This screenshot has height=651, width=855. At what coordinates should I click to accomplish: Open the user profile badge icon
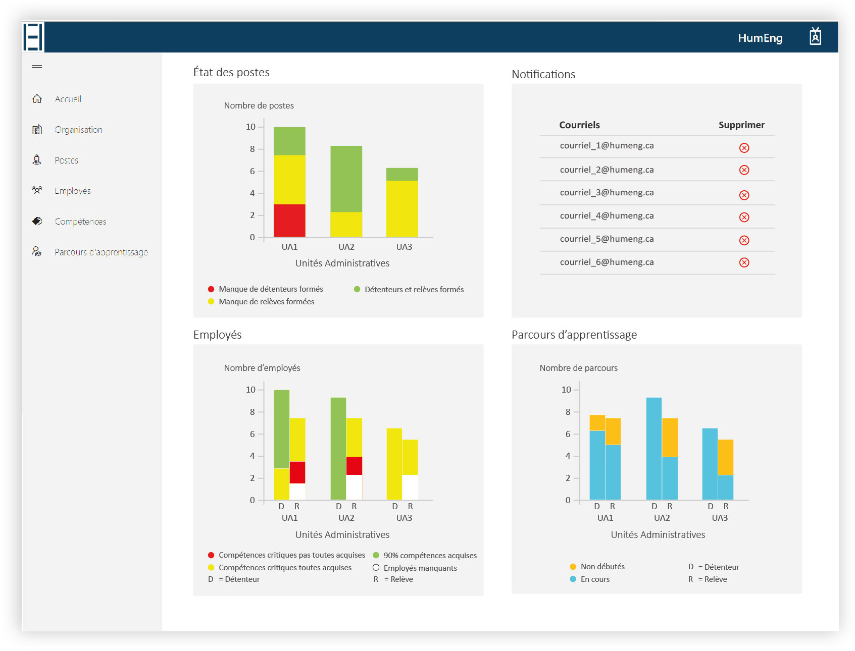point(815,37)
